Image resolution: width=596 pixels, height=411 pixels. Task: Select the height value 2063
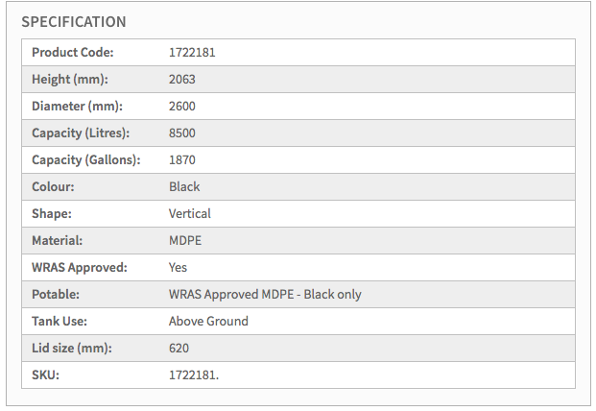coord(182,80)
